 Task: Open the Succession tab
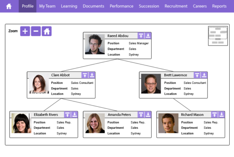149,6
